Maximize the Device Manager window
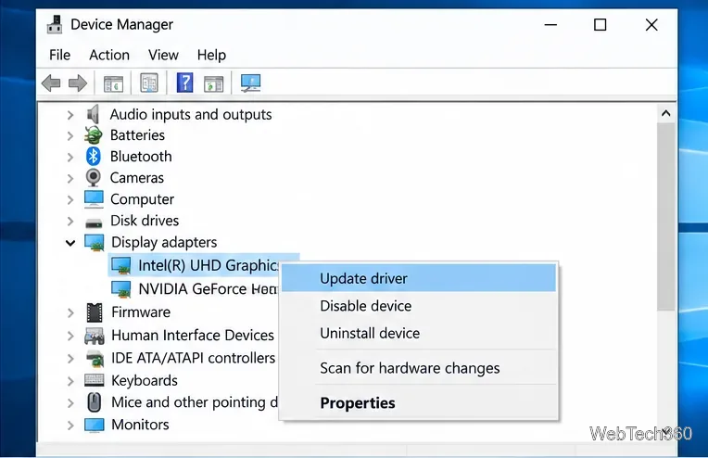Screen dimensions: 708x458 click(600, 25)
